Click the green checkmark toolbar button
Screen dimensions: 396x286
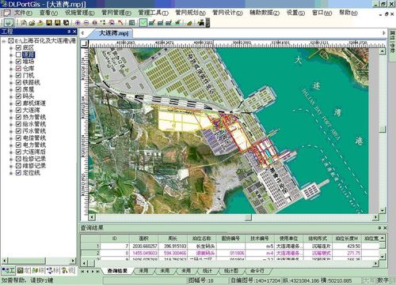[143, 23]
